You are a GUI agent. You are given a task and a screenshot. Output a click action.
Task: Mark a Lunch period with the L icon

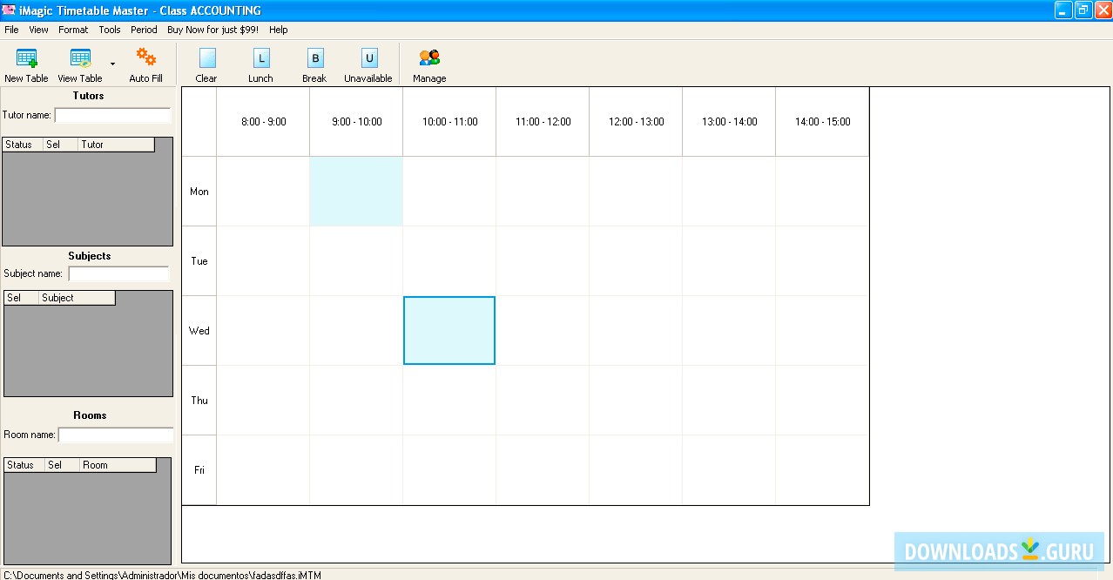(x=260, y=59)
